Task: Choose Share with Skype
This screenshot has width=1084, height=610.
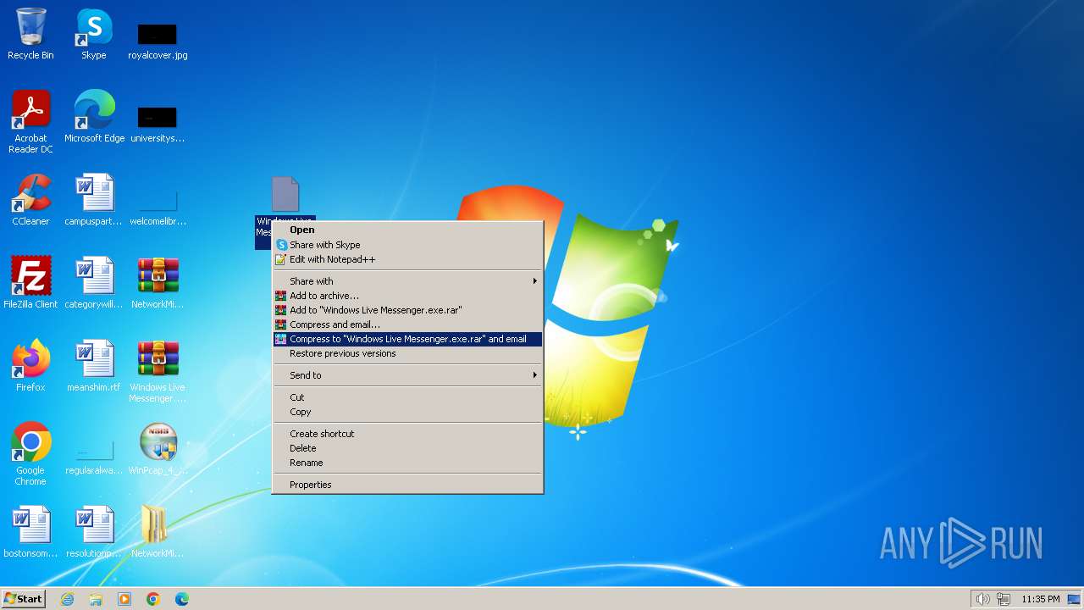Action: 407,245
